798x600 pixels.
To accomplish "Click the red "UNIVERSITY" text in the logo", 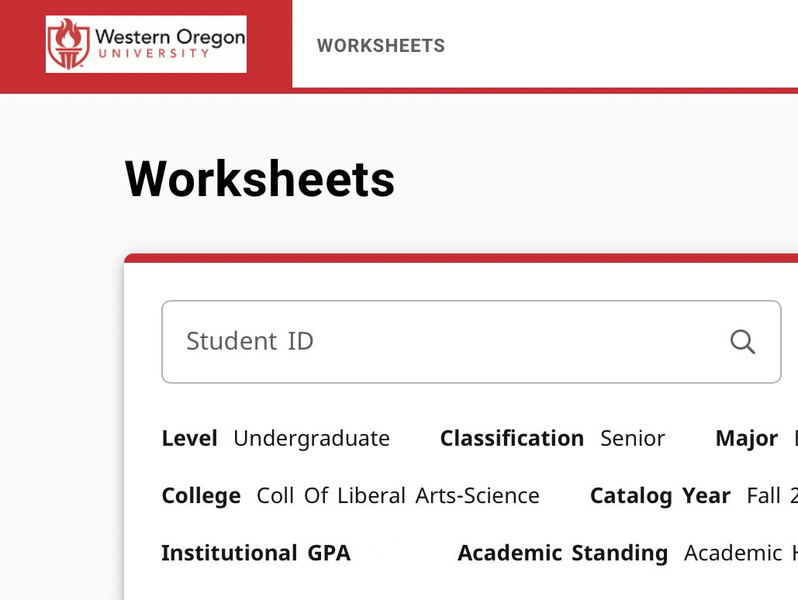I will point(154,53).
